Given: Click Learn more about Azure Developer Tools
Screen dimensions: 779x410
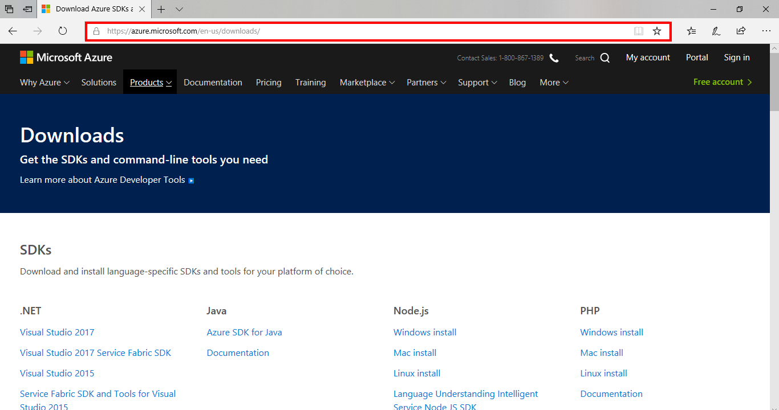Looking at the screenshot, I should coord(103,180).
